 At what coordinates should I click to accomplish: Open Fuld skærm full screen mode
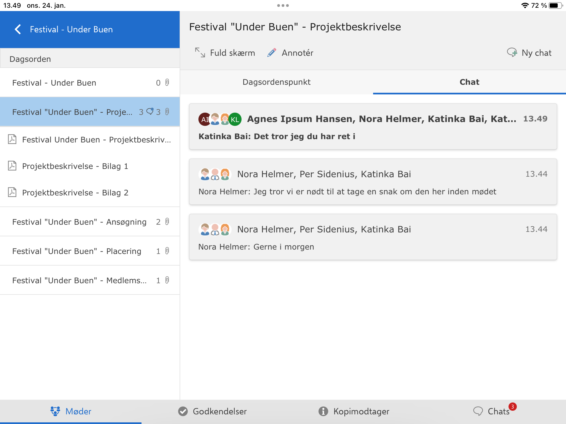pyautogui.click(x=225, y=53)
